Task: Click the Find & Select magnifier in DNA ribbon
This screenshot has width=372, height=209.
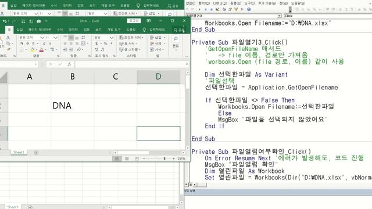Action: [176, 39]
